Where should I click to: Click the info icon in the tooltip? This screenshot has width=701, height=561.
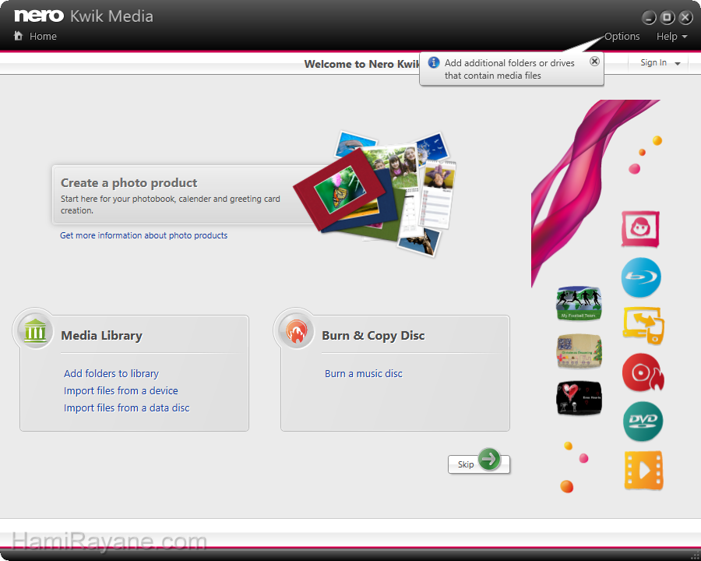pyautogui.click(x=433, y=62)
